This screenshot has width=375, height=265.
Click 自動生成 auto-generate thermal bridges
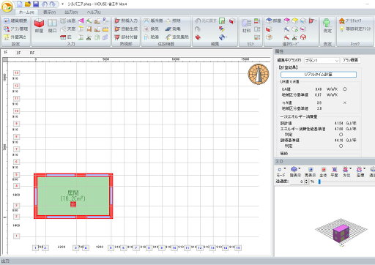point(126,29)
